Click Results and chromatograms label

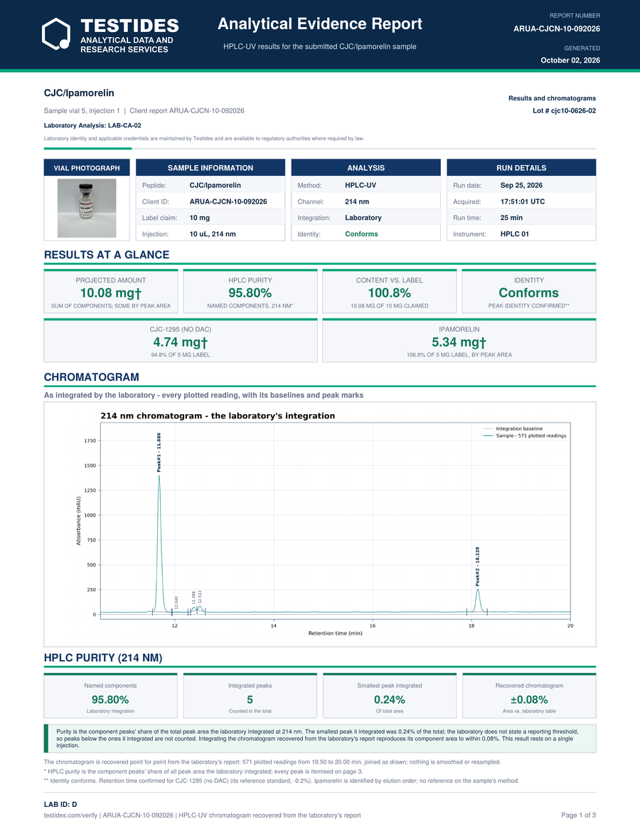[x=552, y=98]
